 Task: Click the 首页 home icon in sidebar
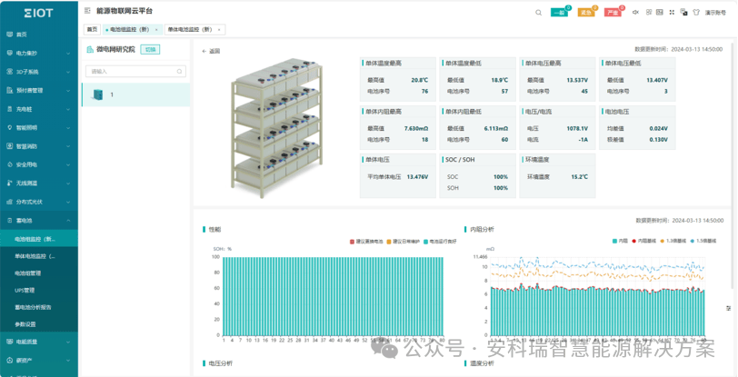(x=9, y=35)
